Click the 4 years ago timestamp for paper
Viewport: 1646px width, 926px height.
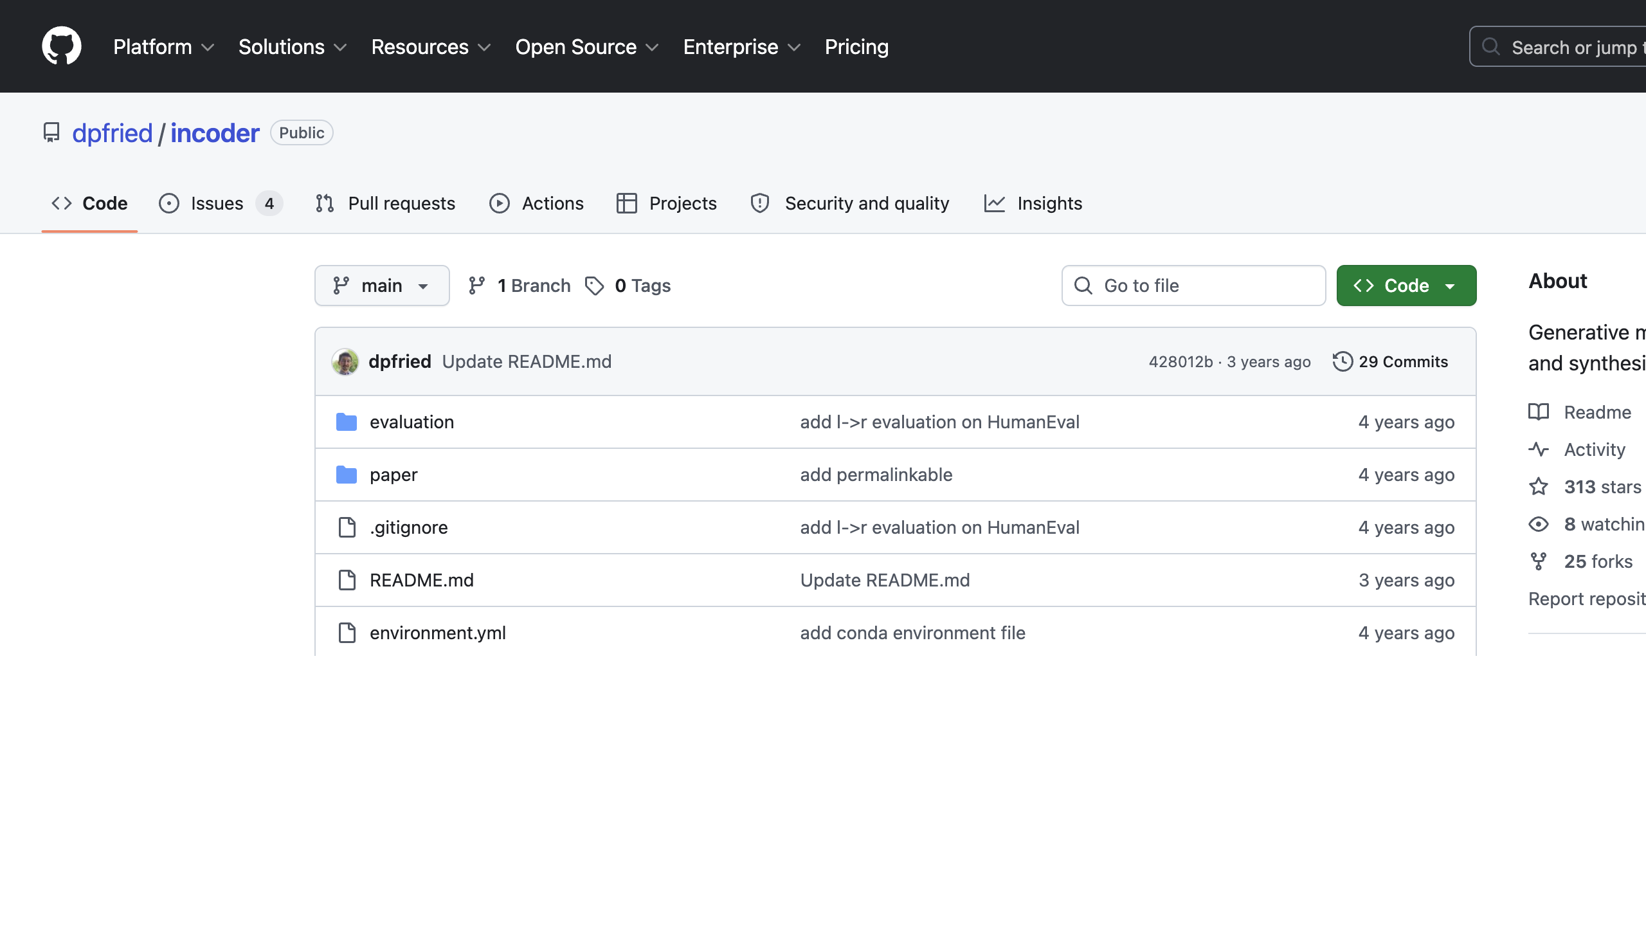[1406, 475]
